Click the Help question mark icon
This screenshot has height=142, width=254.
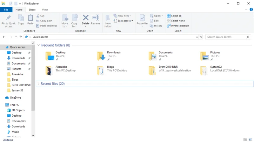pos(251,9)
